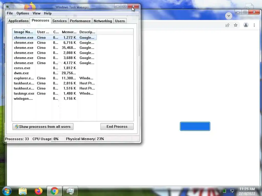The height and width of the screenshot is (196, 262).
Task: Open the Help menu in Task Manager
Action: coord(48,13)
